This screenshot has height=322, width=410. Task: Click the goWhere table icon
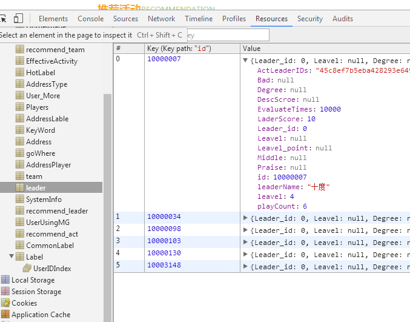20,153
